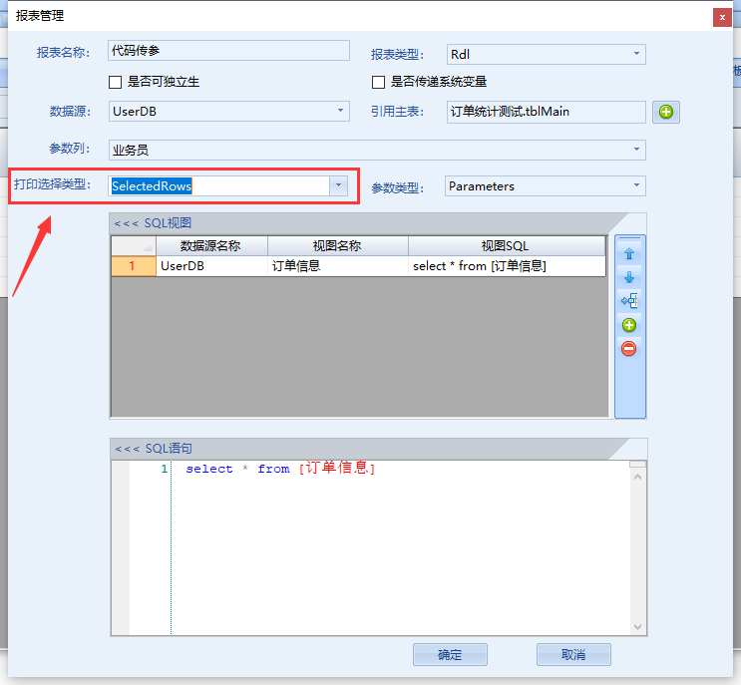Expand the 打印选择类型 SelectedRows dropdown arrow

tap(338, 185)
